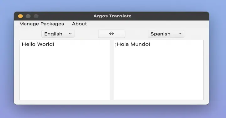The width and height of the screenshot is (226, 118).
Task: Click the Argos Translate window title
Action: pyautogui.click(x=113, y=16)
